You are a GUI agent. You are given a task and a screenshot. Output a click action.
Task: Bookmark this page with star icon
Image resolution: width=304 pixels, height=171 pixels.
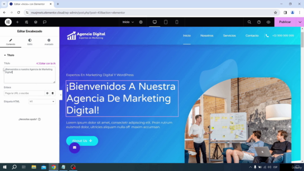[x=275, y=13]
